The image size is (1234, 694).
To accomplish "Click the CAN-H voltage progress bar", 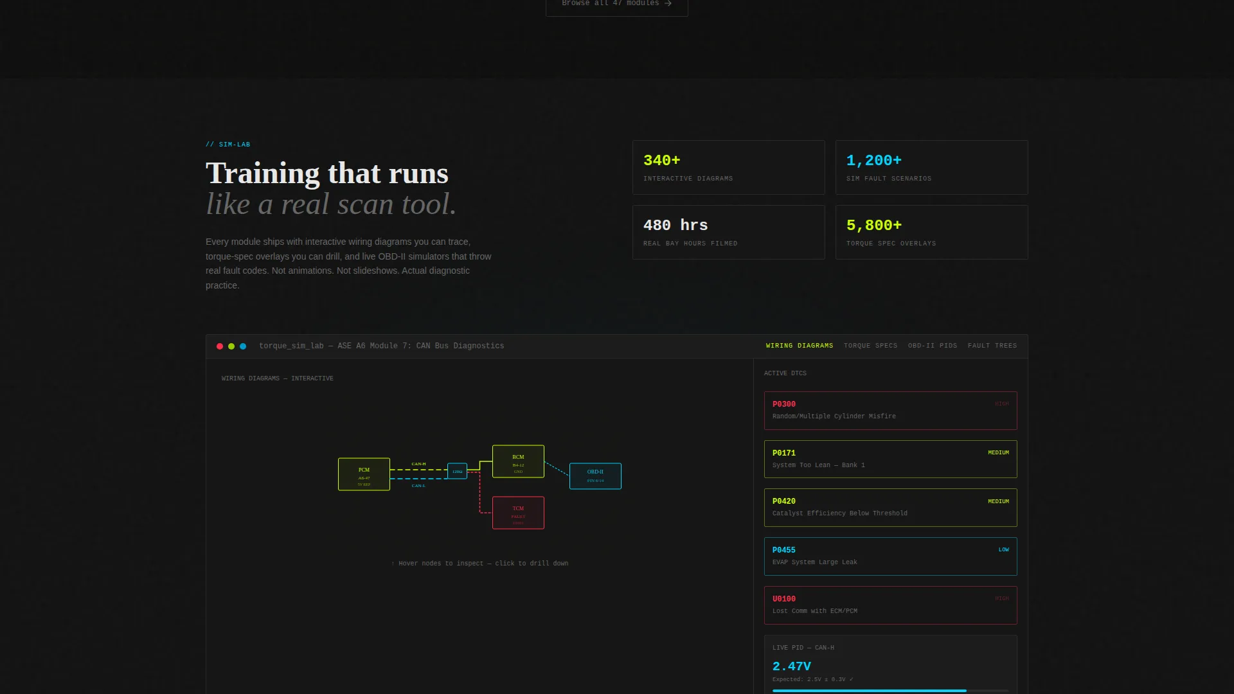I will pyautogui.click(x=891, y=691).
